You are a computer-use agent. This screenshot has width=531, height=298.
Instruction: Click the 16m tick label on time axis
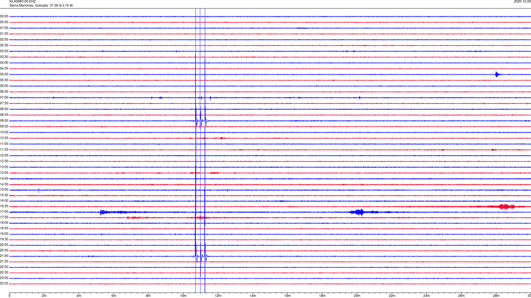pyautogui.click(x=288, y=296)
